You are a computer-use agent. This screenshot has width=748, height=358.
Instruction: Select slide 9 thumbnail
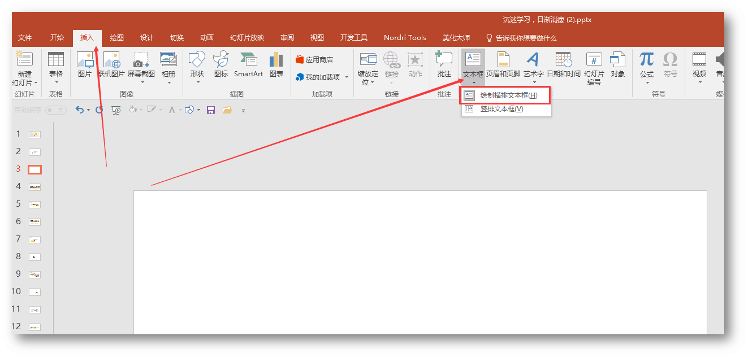point(35,274)
